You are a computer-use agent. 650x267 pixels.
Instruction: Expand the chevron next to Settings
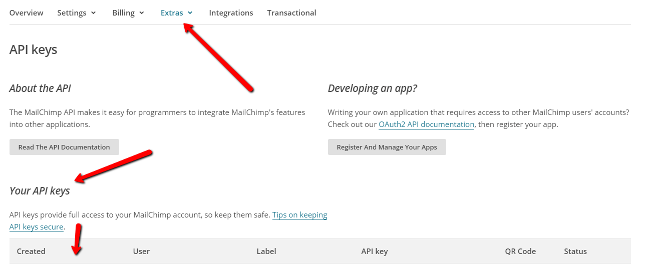pos(93,13)
